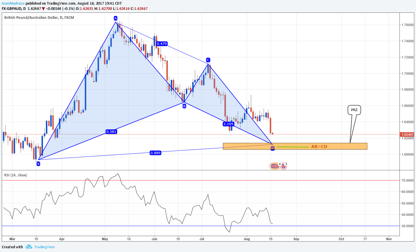Click the PRZ callout box
This screenshot has height=252, width=416.
point(354,110)
